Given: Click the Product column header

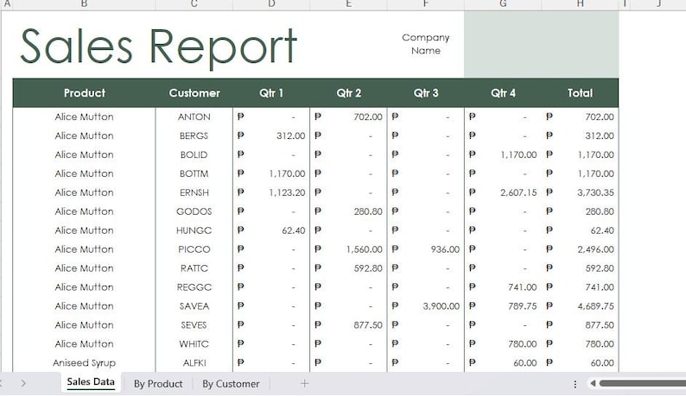Looking at the screenshot, I should coord(84,93).
